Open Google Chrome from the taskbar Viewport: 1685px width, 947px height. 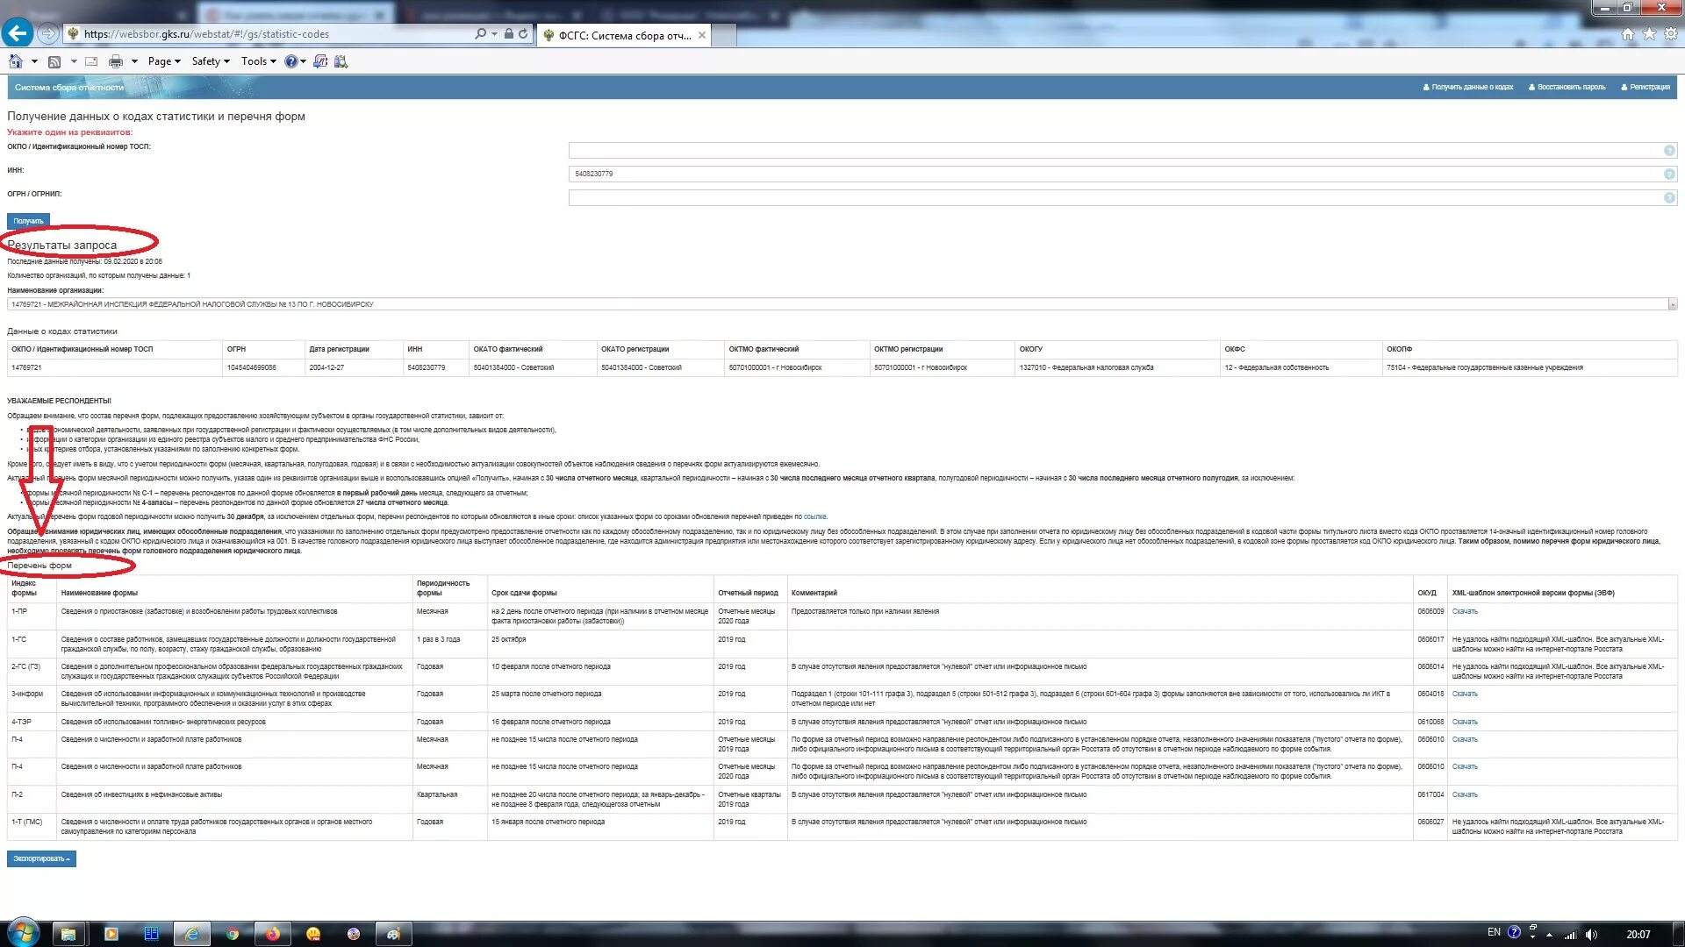click(233, 934)
